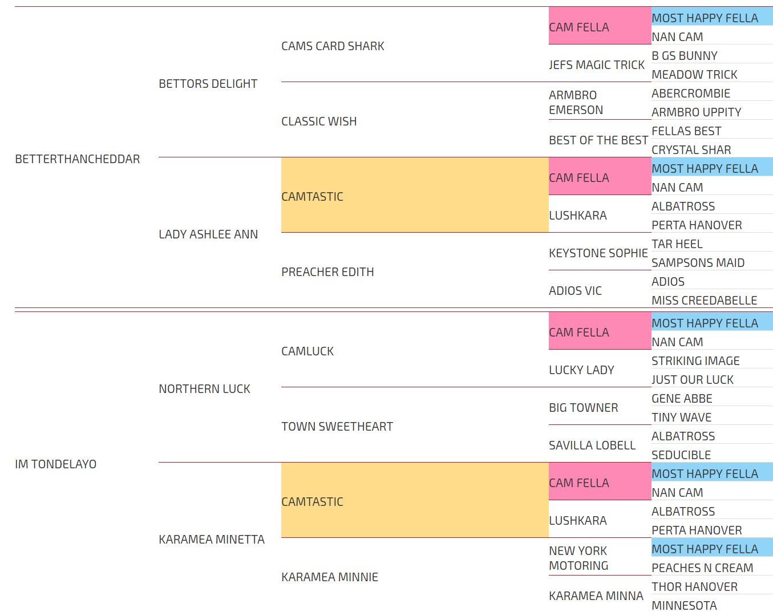773x616 pixels.
Task: Open the IM TONDELAYO pedigree entry
Action: click(x=55, y=464)
